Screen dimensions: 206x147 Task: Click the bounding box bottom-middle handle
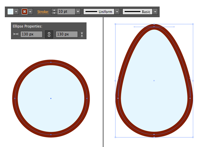click(154, 137)
